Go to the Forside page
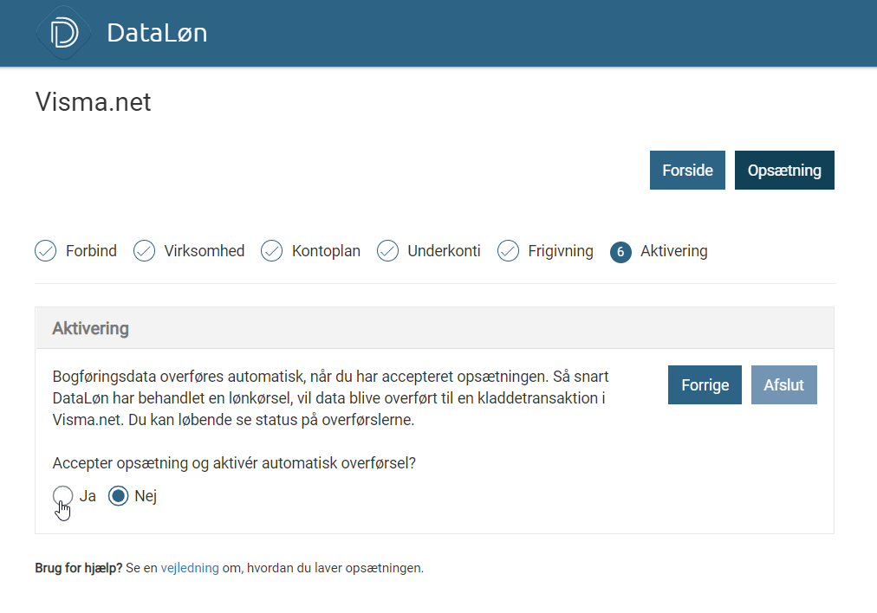 [x=687, y=171]
